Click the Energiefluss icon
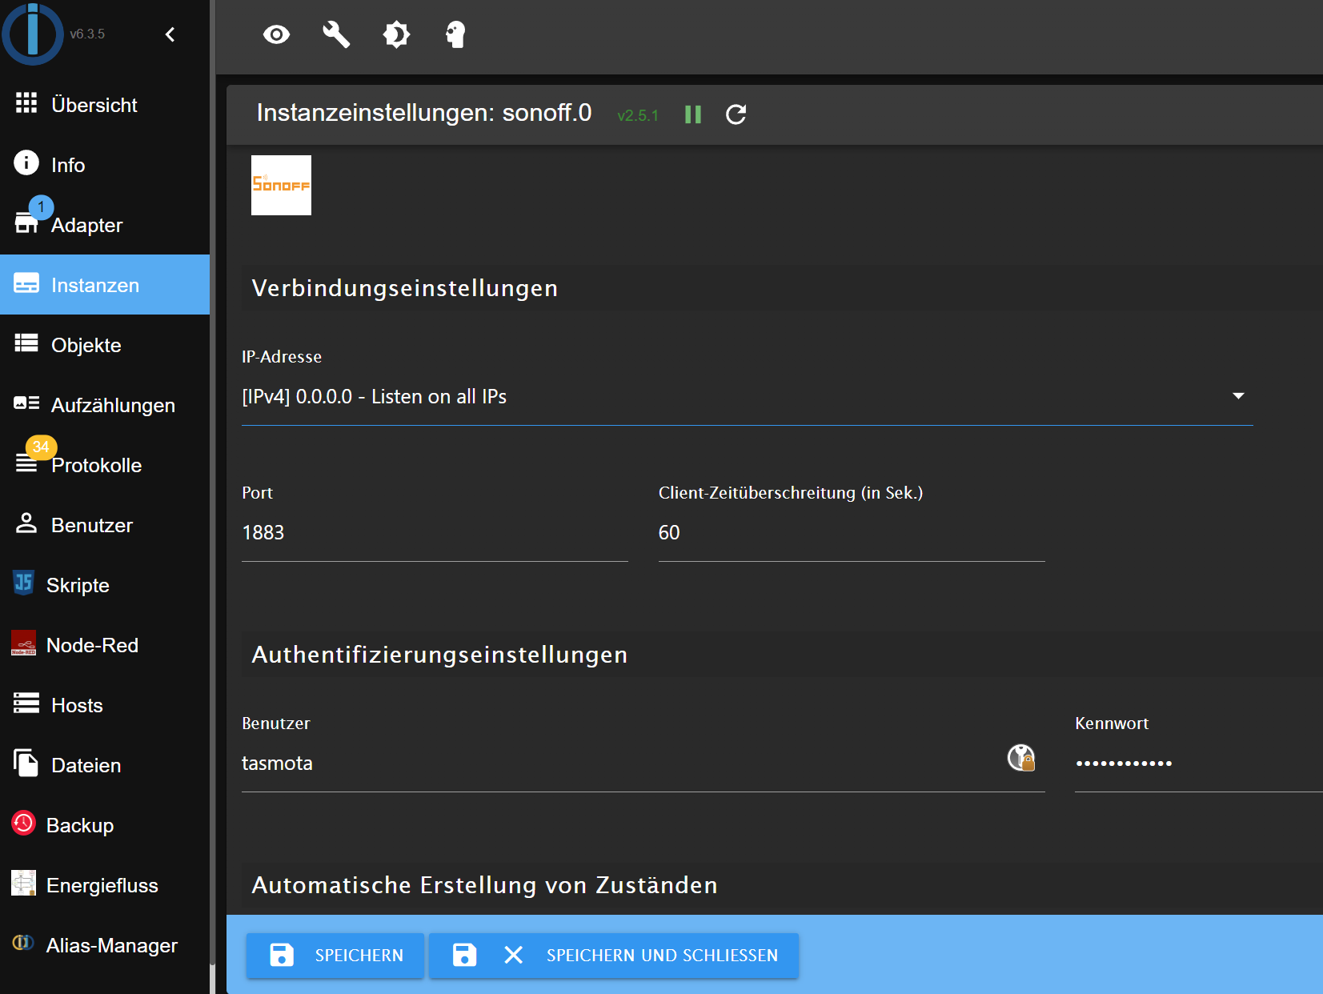The image size is (1323, 994). [24, 883]
